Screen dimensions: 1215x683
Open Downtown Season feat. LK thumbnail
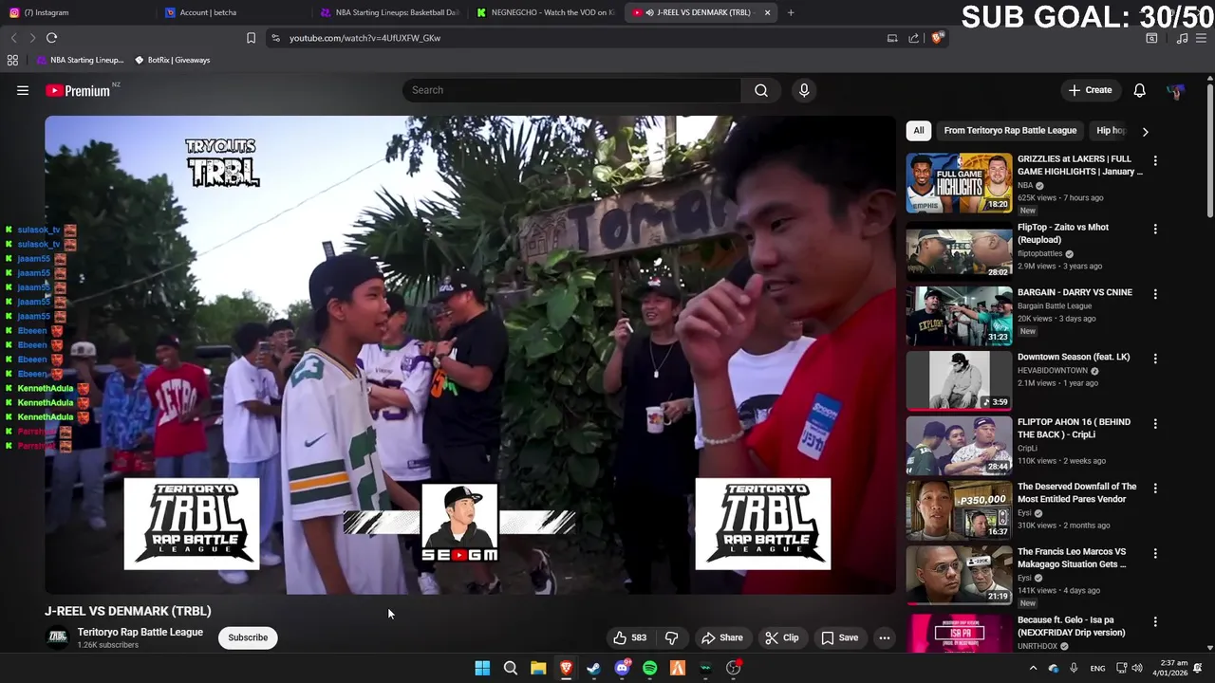pos(959,380)
